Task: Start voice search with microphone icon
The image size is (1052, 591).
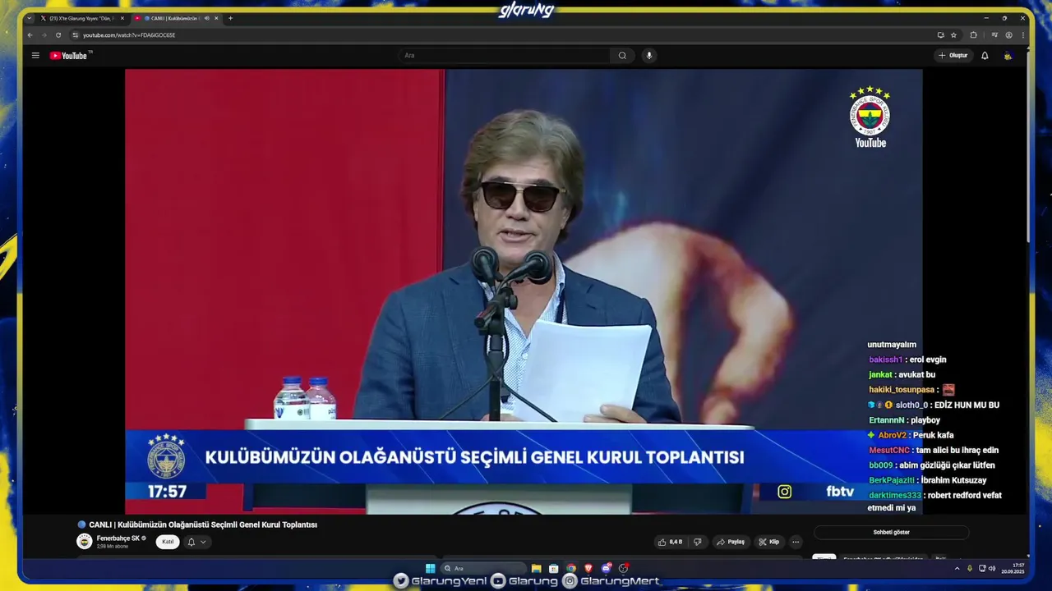Action: (649, 56)
